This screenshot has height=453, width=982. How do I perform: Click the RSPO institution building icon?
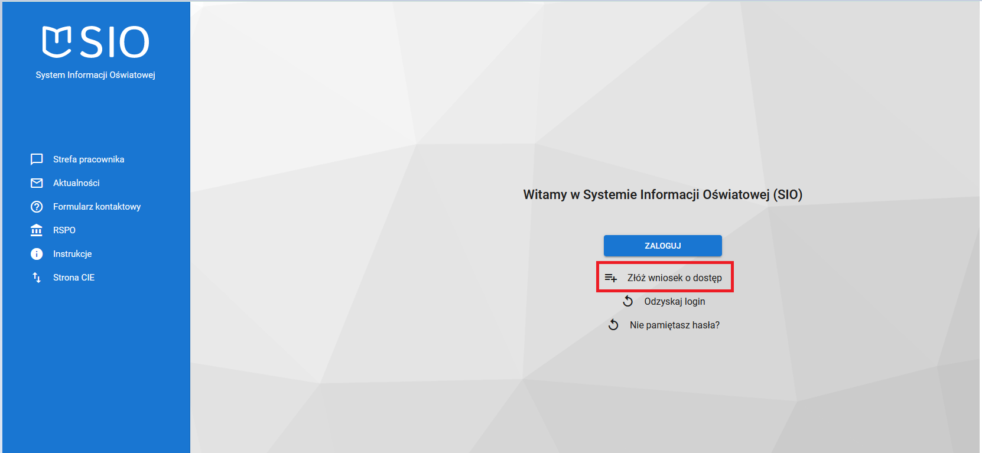(37, 230)
